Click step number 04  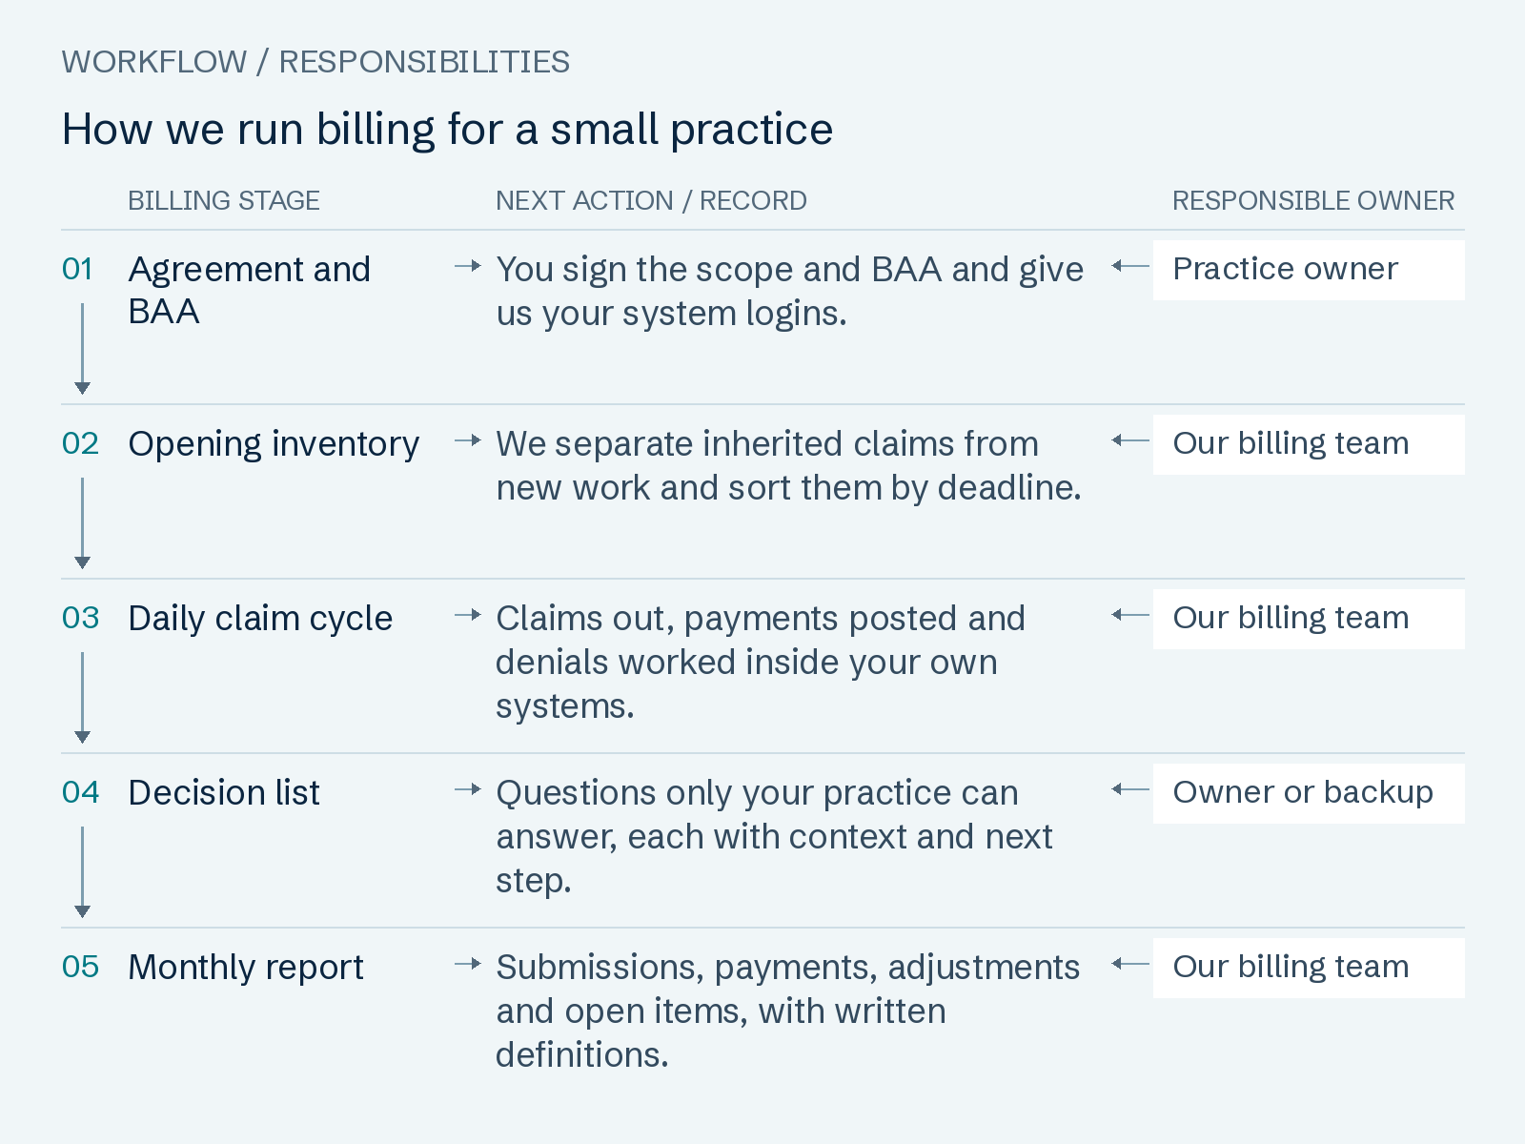(80, 793)
